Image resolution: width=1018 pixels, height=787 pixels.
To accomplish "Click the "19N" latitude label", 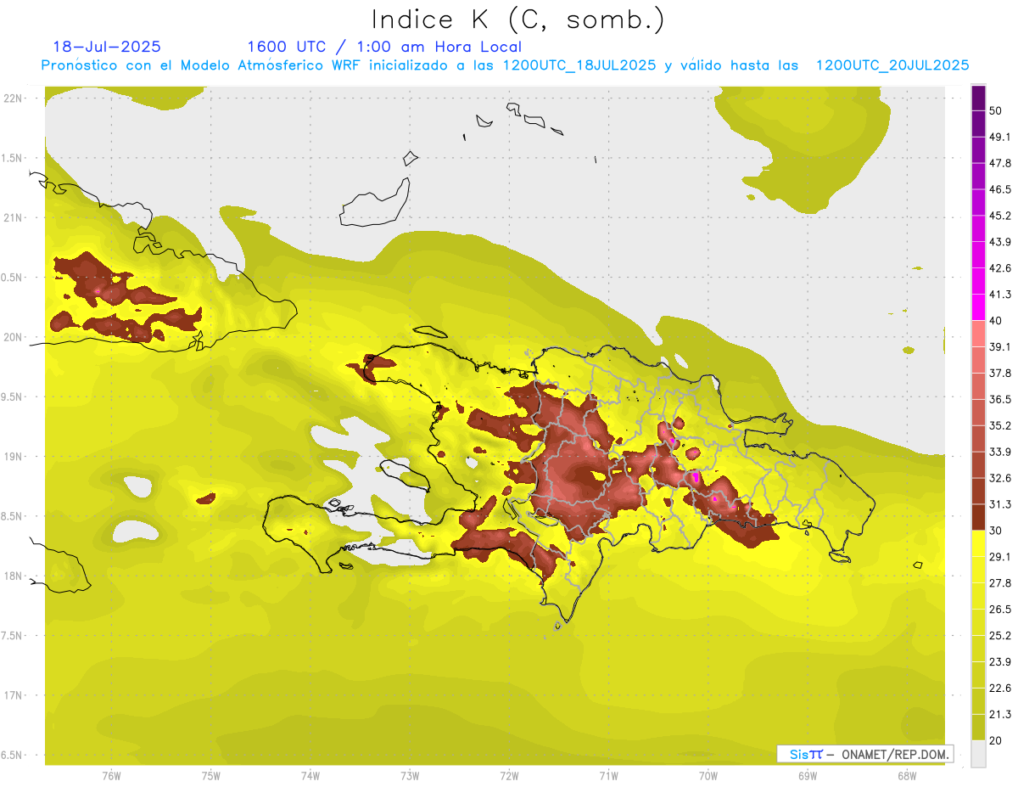I will tap(14, 456).
